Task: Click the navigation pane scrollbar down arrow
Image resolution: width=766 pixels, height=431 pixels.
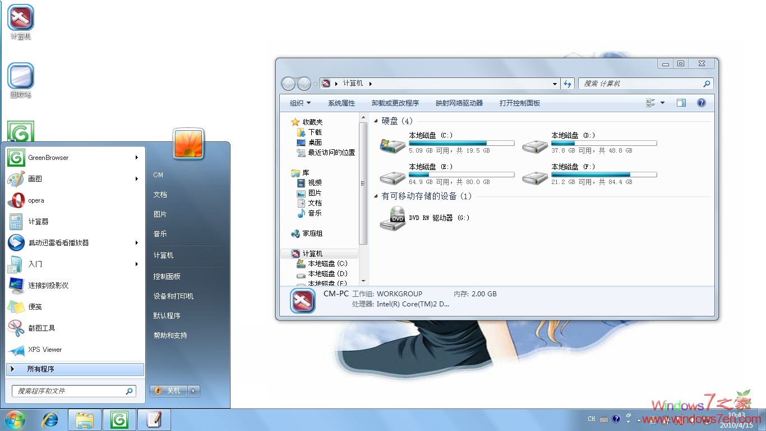Action: pyautogui.click(x=363, y=281)
